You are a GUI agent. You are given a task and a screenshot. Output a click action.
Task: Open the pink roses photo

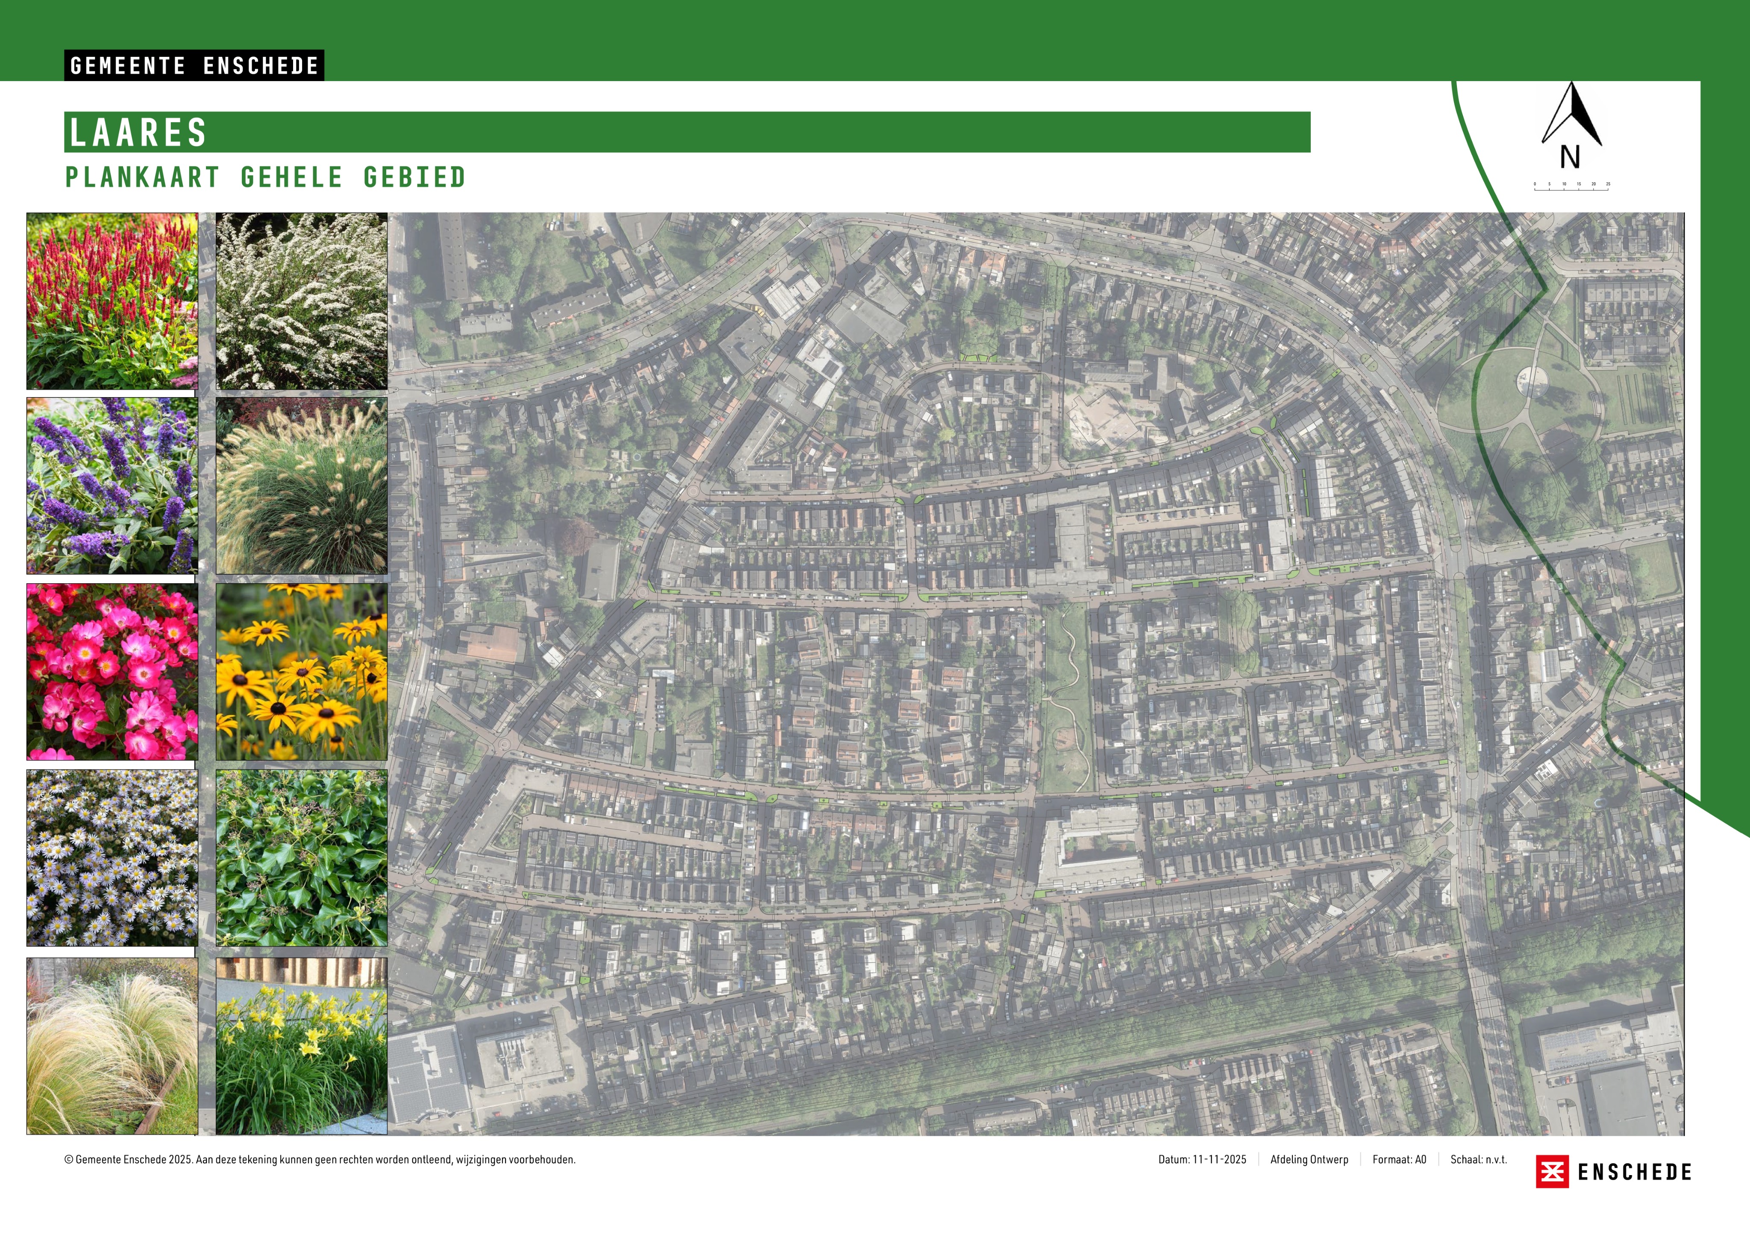click(x=112, y=672)
